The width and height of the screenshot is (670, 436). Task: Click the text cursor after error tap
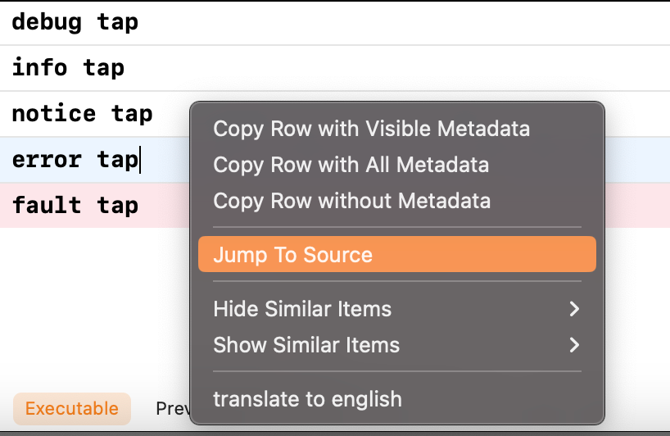point(140,159)
